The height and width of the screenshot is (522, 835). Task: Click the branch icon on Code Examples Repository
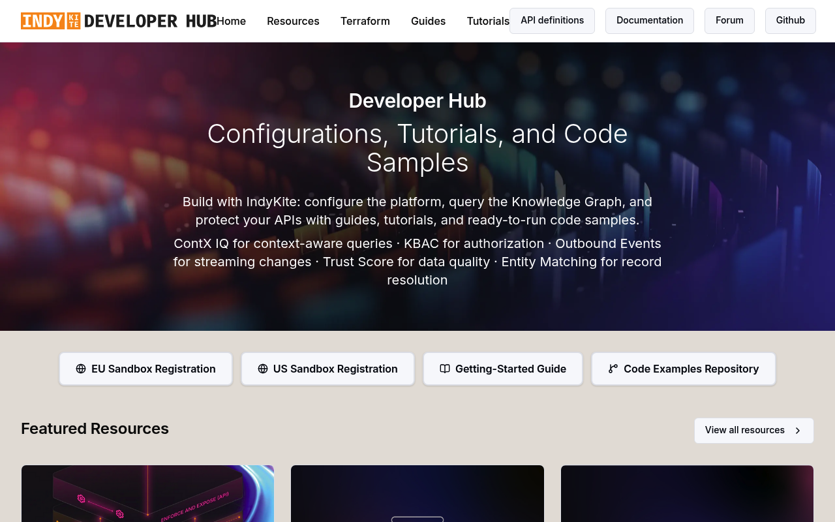[613, 369]
